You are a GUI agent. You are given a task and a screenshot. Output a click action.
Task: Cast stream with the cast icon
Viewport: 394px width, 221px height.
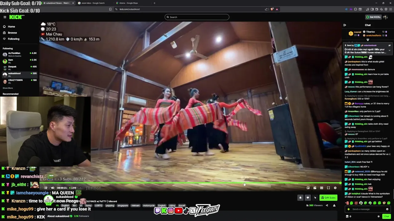coord(315,188)
